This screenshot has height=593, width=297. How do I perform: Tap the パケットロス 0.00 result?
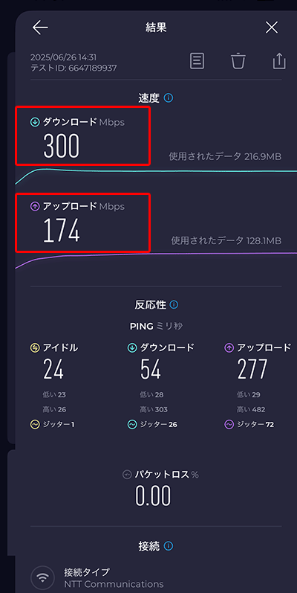(153, 496)
